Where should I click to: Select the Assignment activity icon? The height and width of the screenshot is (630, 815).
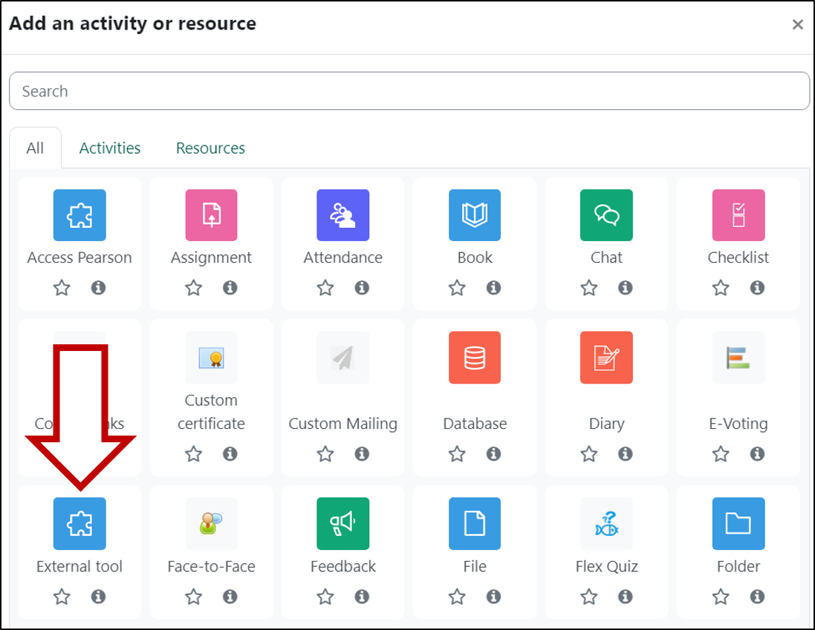pyautogui.click(x=211, y=215)
